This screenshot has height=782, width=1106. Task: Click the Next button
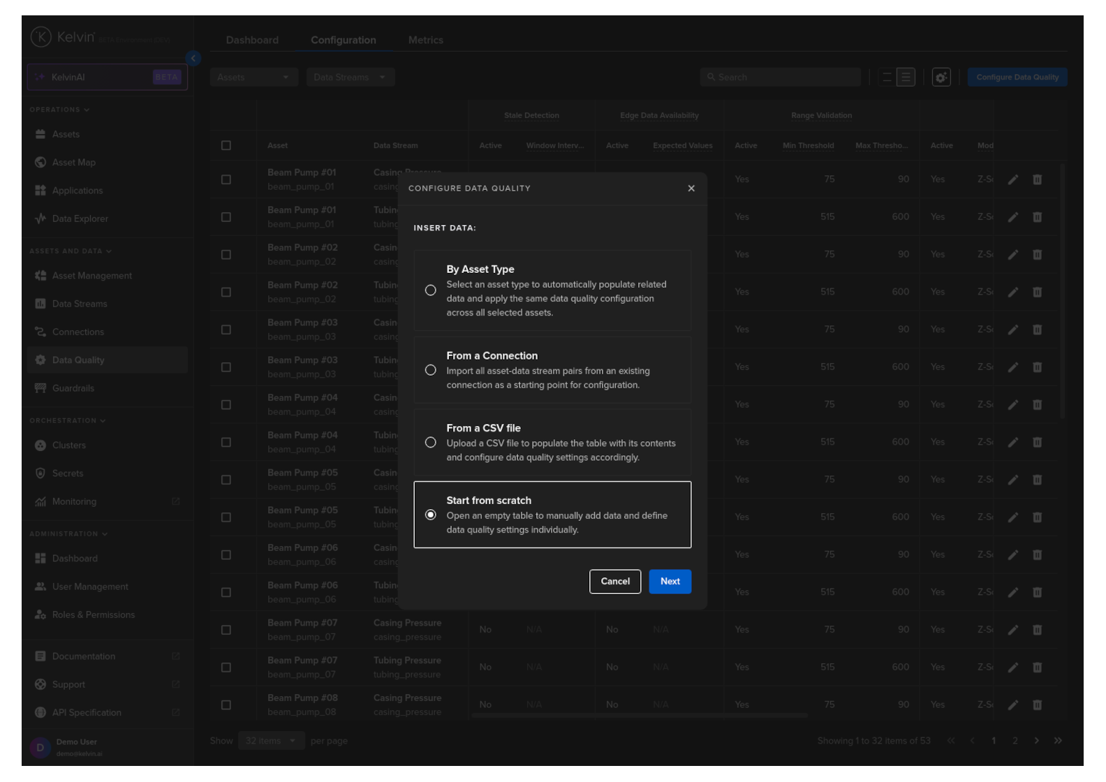coord(670,582)
